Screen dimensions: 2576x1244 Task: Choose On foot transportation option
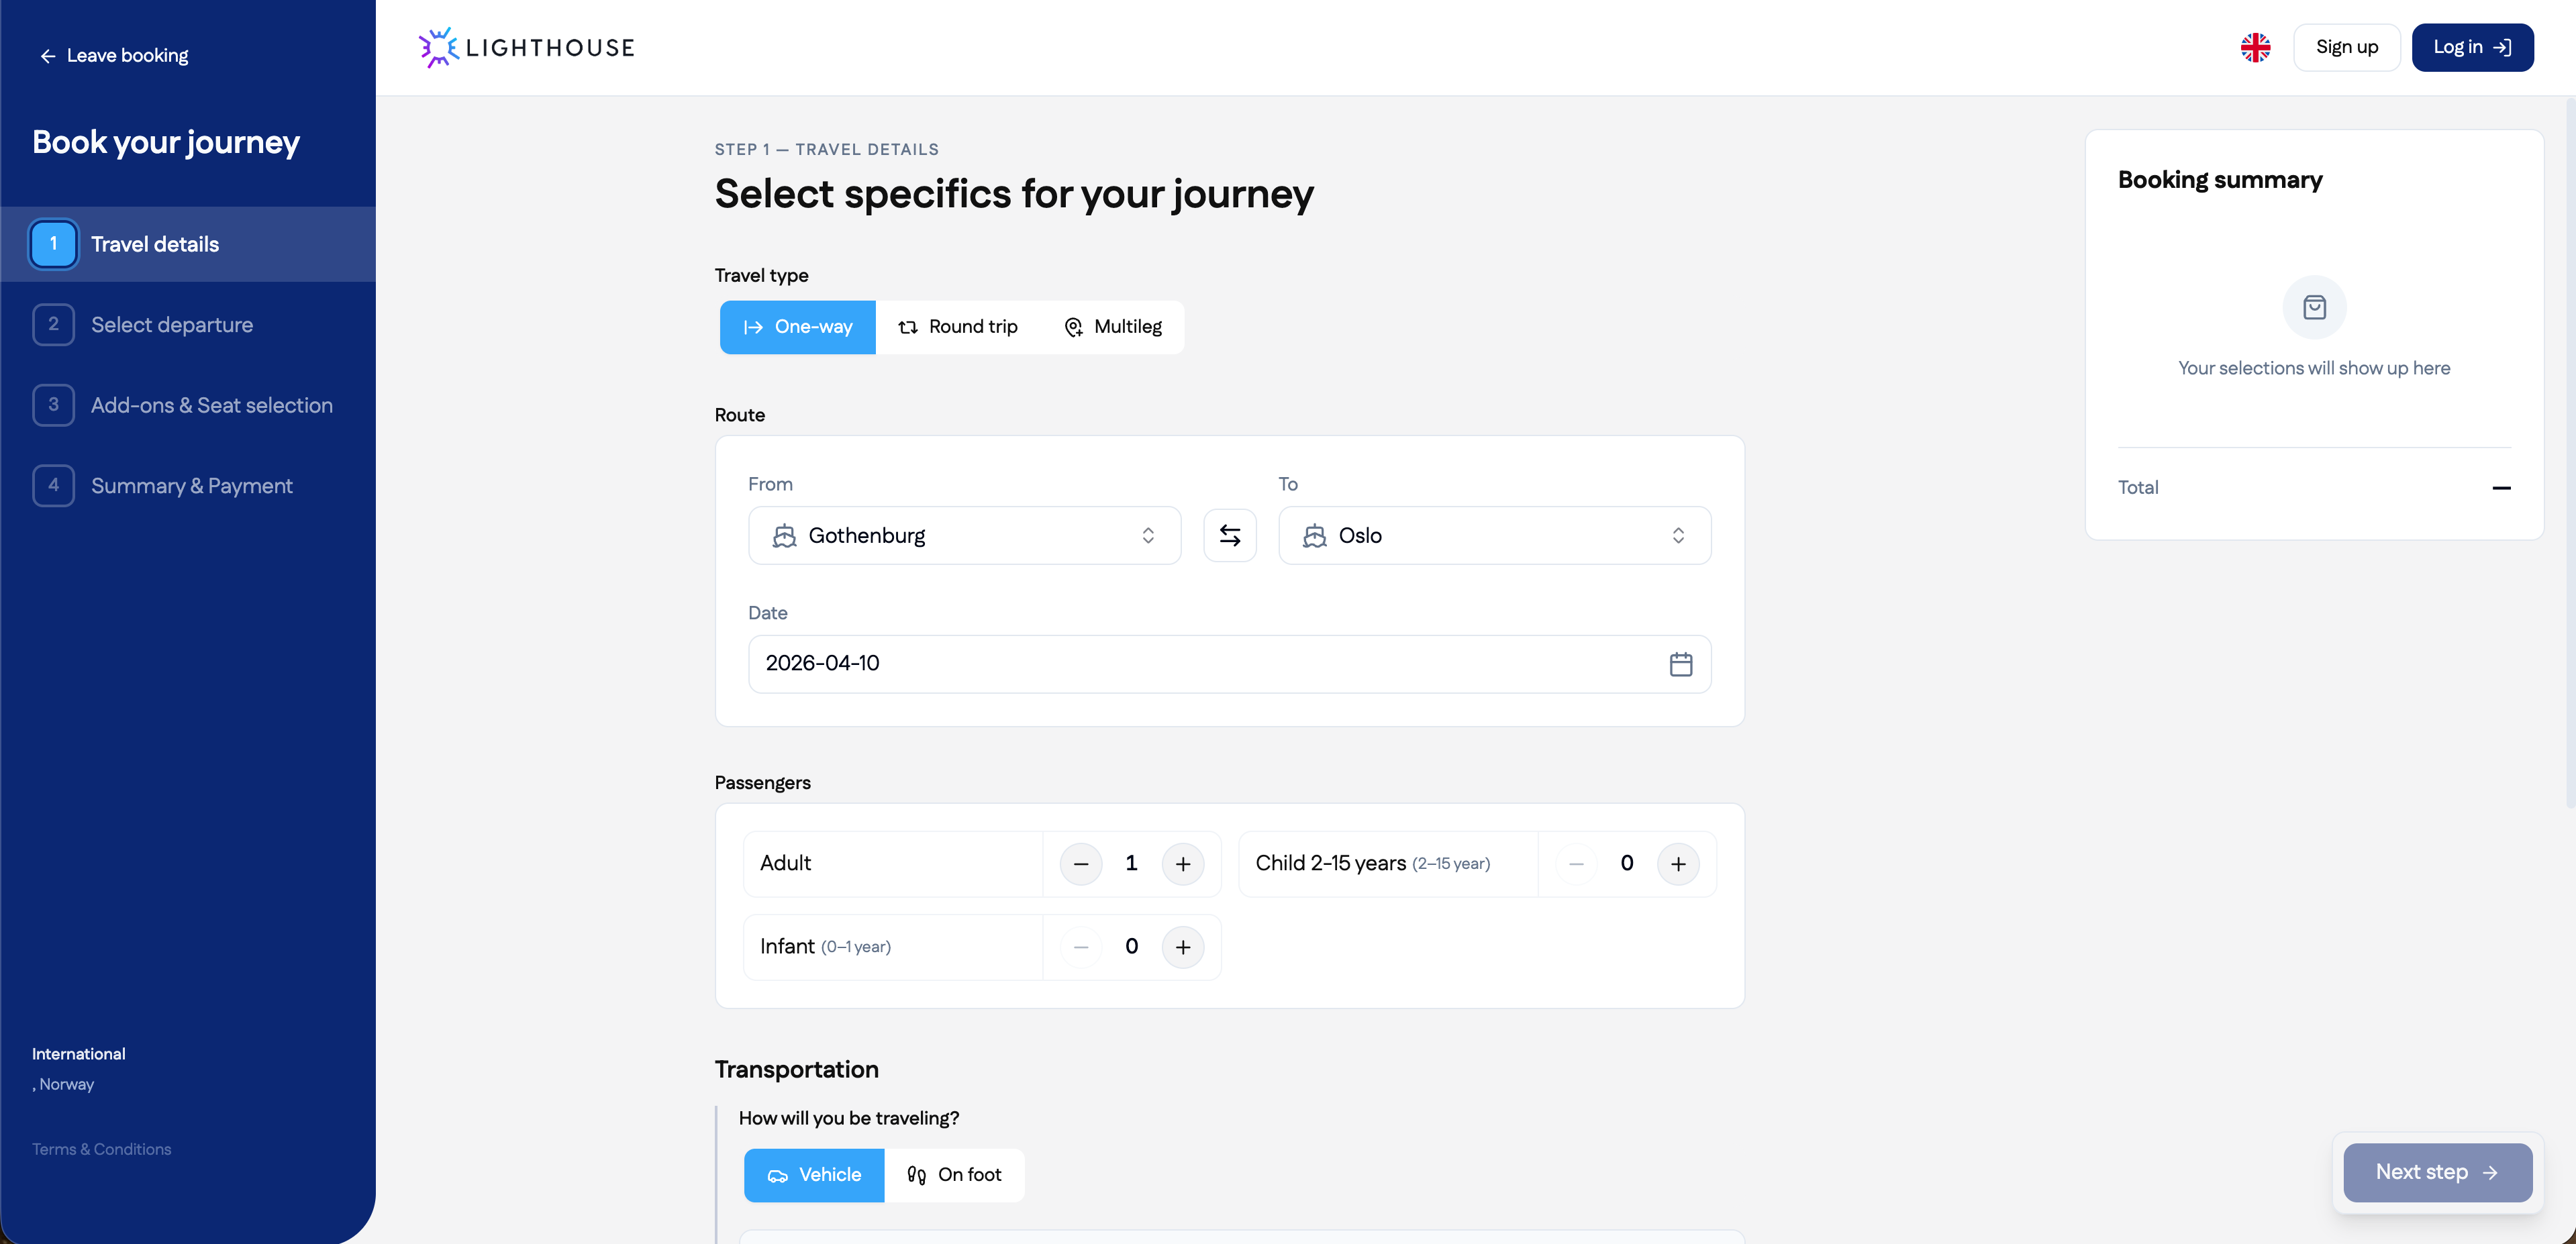point(954,1175)
